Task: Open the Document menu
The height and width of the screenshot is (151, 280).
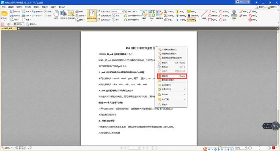Action: [x=28, y=7]
